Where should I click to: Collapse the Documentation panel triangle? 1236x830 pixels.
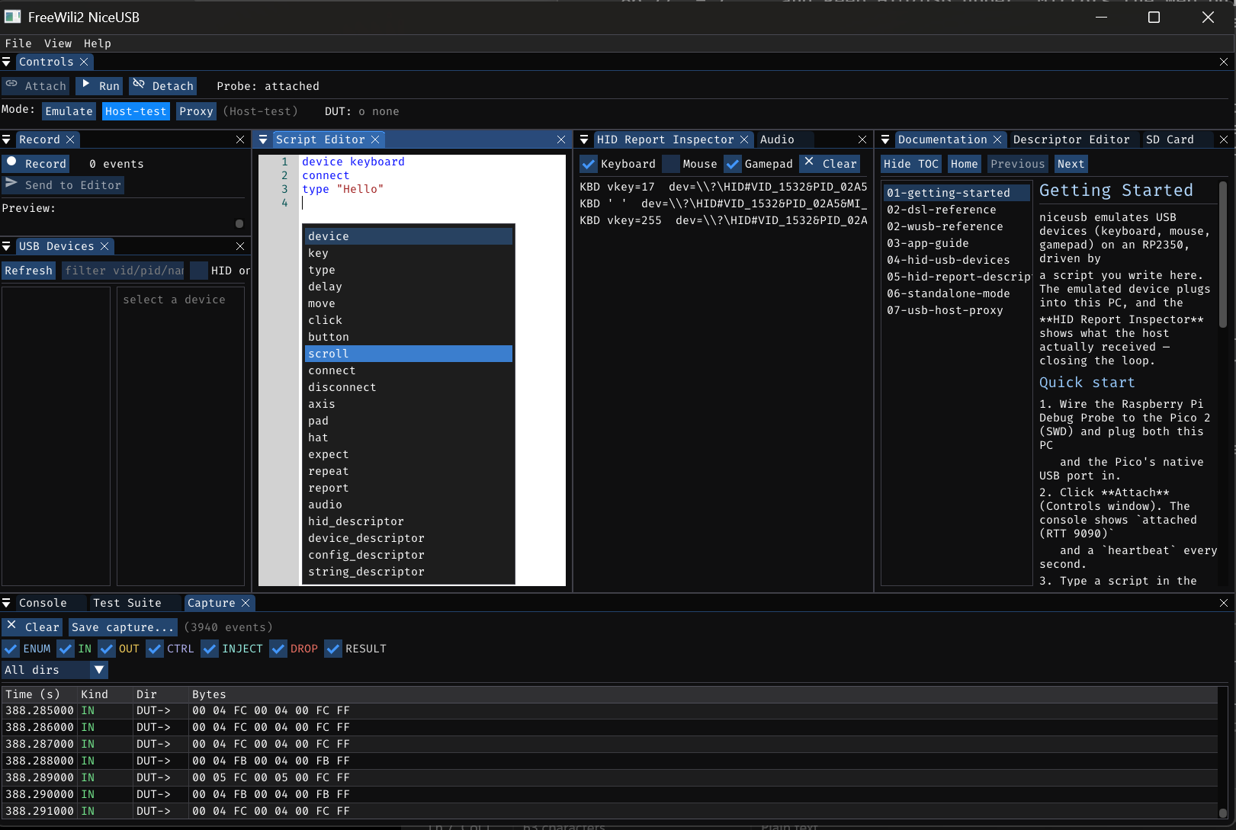click(885, 139)
